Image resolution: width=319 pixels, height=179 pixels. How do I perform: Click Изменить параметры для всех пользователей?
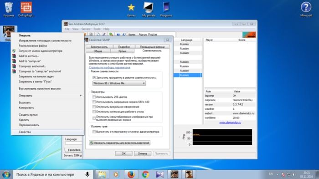(x=119, y=143)
